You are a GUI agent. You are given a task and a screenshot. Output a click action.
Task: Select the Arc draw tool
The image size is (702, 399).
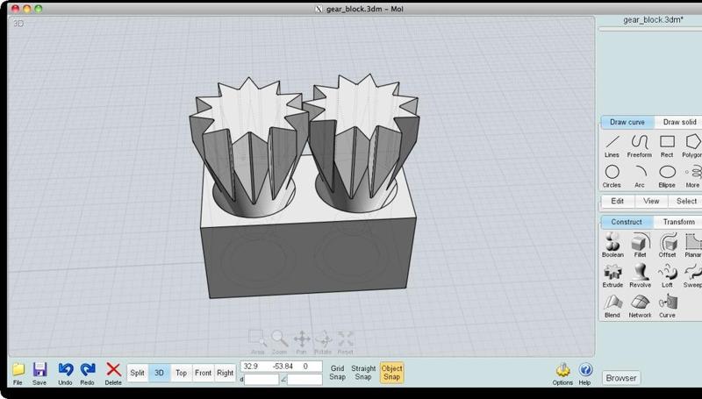click(x=640, y=176)
